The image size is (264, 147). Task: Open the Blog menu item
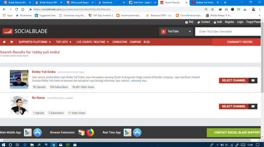(147, 42)
